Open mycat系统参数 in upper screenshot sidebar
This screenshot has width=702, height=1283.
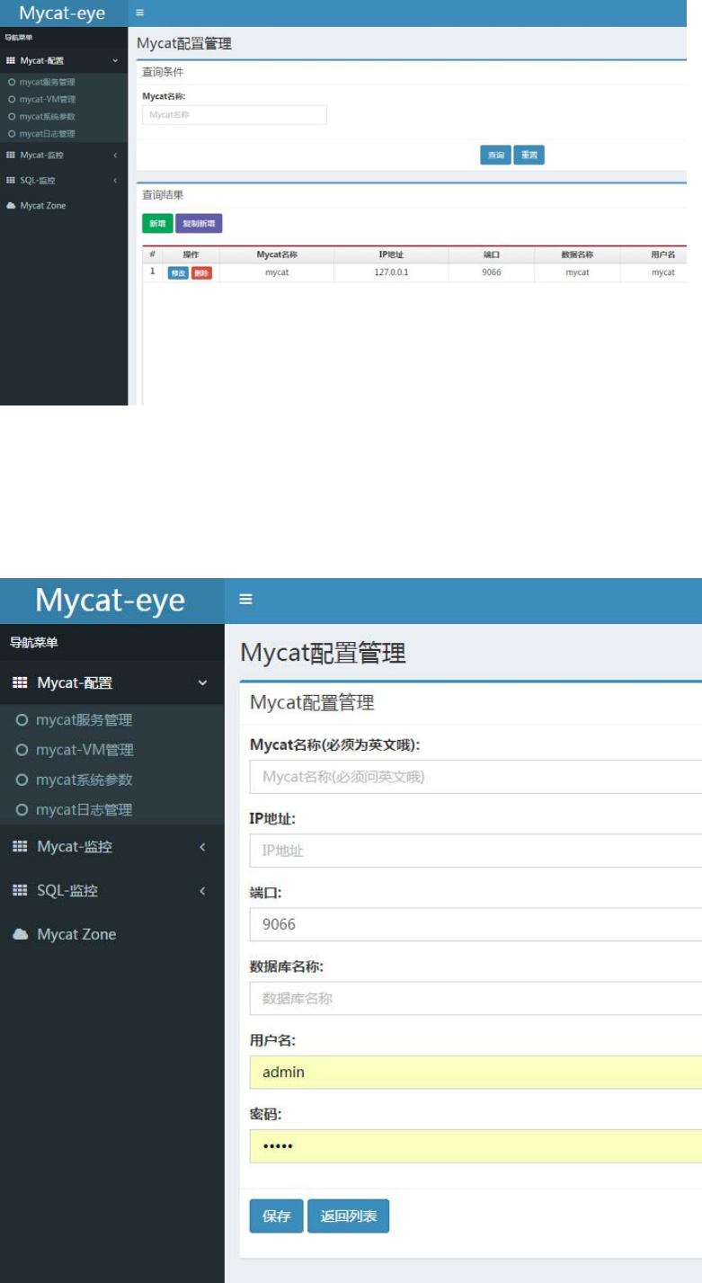point(47,116)
